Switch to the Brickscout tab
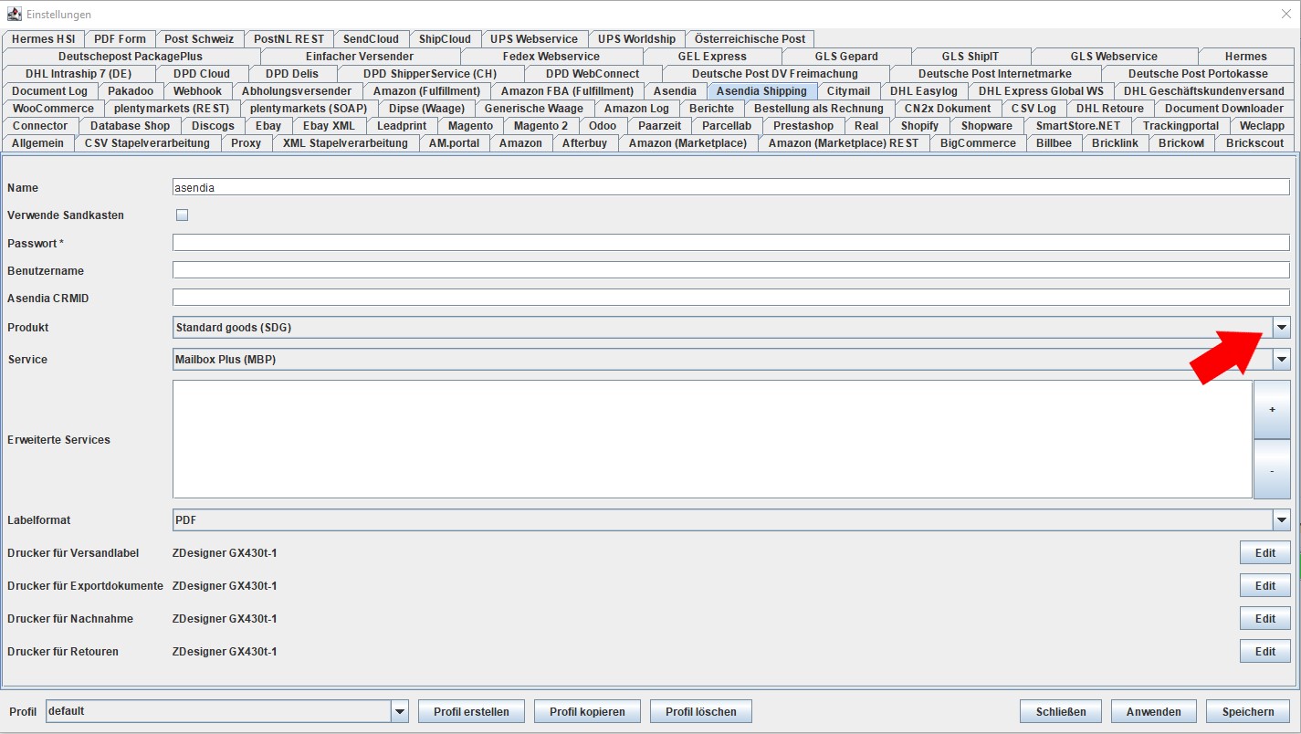 point(1254,143)
